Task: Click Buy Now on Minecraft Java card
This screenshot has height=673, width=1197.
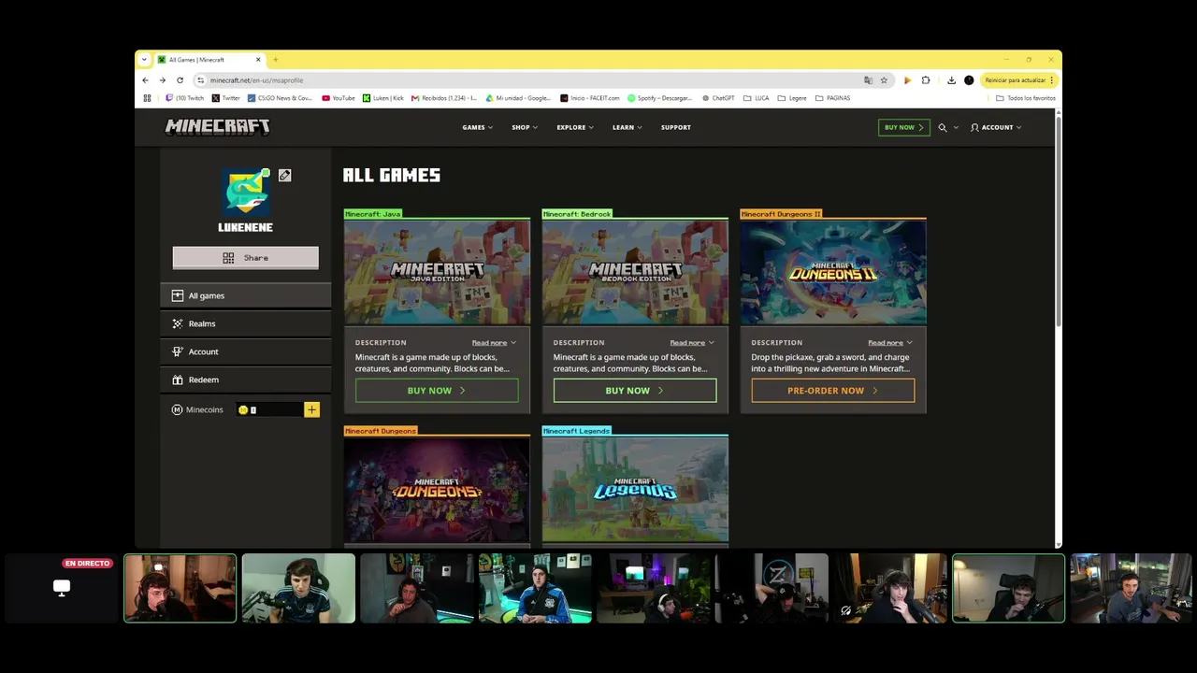Action: (x=437, y=391)
